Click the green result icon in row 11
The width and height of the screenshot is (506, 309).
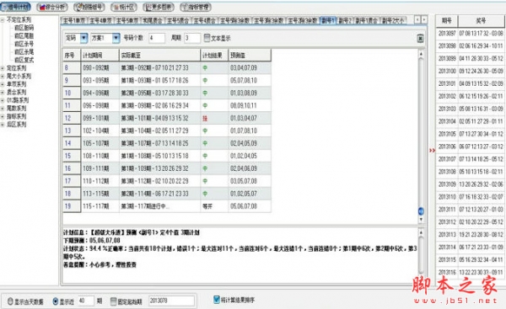coord(205,106)
